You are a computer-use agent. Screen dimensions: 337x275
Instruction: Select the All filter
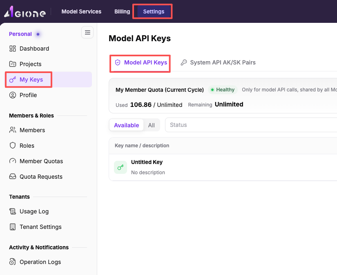click(x=151, y=125)
